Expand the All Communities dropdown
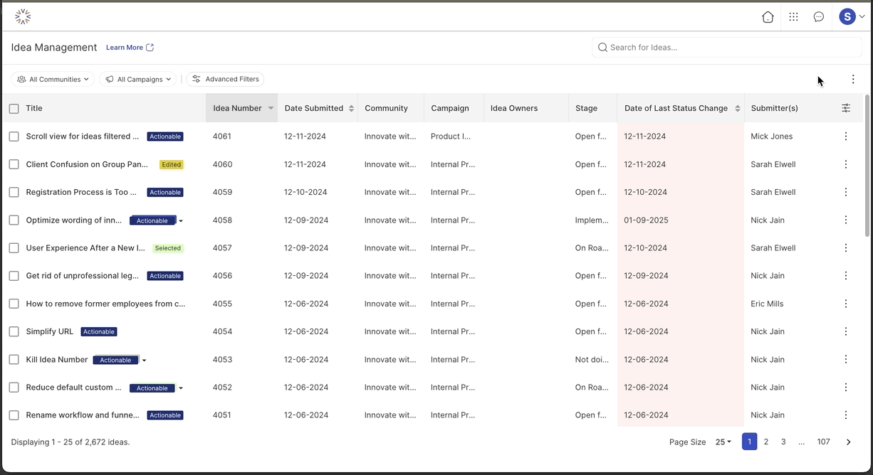 (x=53, y=80)
